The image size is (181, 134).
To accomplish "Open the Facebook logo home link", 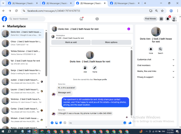I will [4, 19].
